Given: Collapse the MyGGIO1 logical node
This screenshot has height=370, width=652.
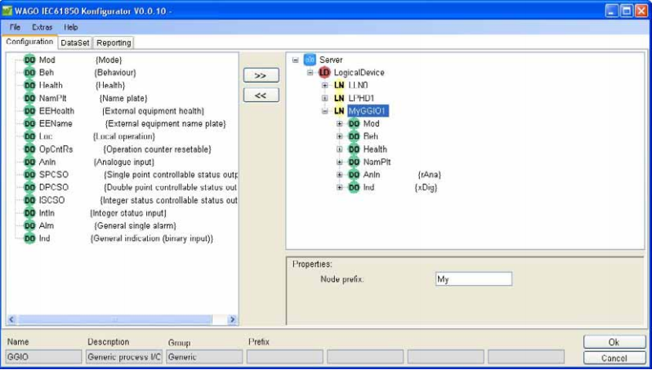Looking at the screenshot, I should (x=324, y=111).
